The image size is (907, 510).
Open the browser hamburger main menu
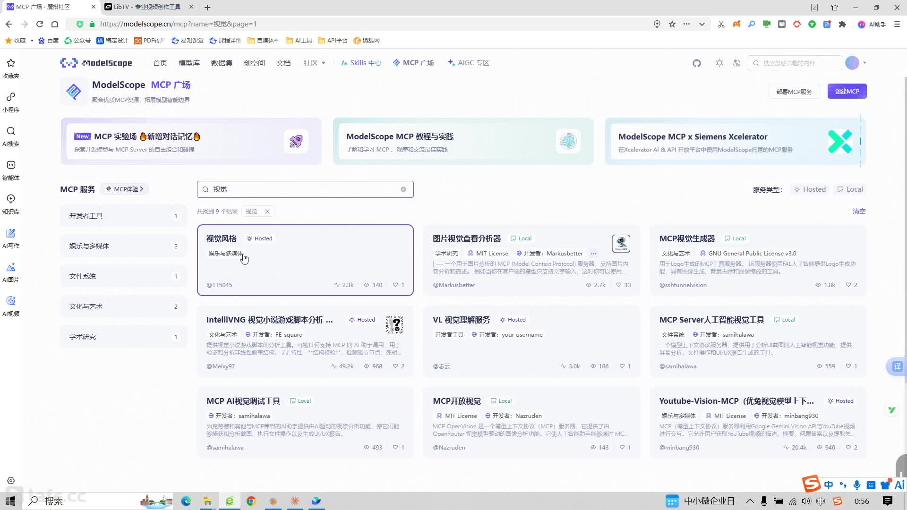pyautogui.click(x=897, y=24)
